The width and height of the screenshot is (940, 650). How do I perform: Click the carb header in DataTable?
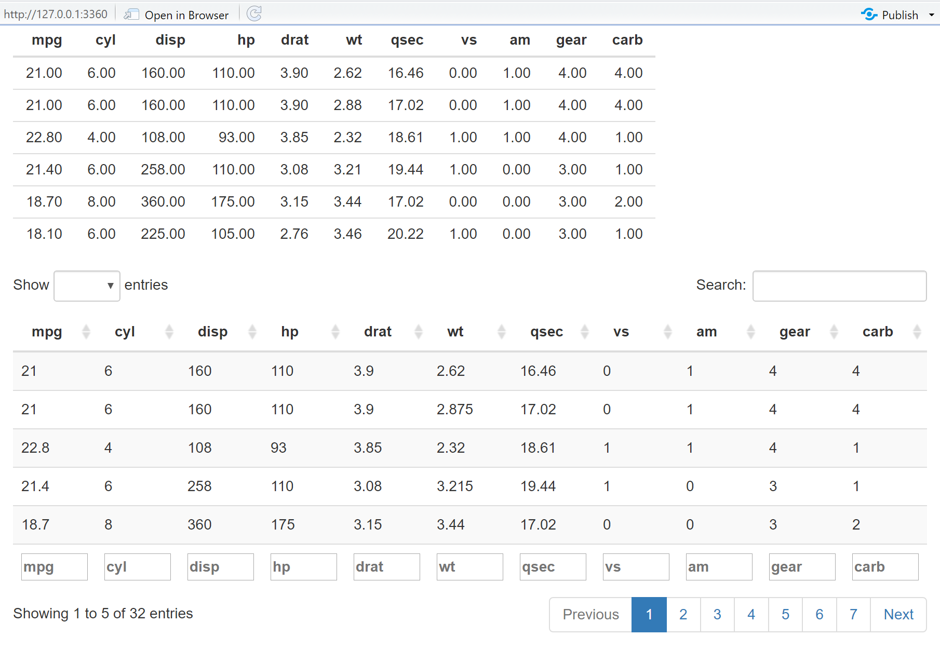[x=878, y=332]
